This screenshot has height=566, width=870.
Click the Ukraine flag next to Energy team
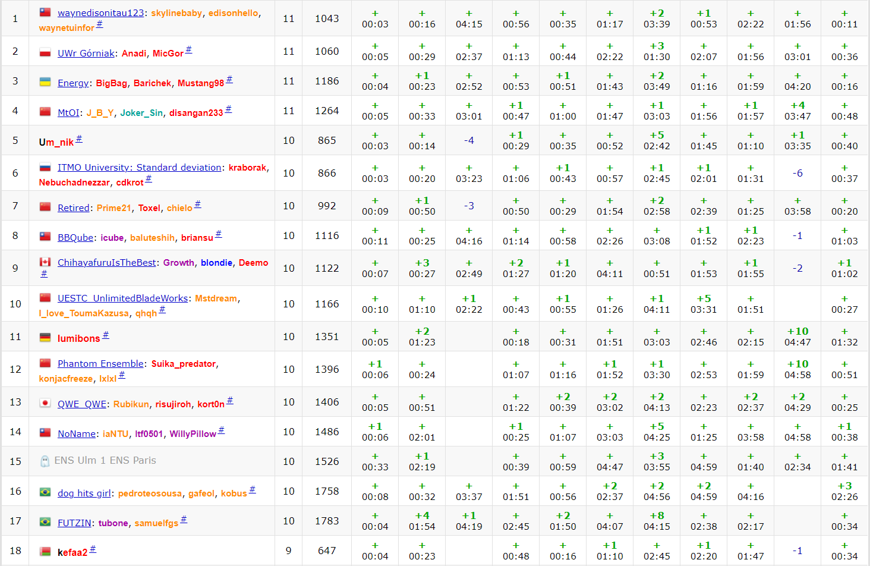coord(45,82)
